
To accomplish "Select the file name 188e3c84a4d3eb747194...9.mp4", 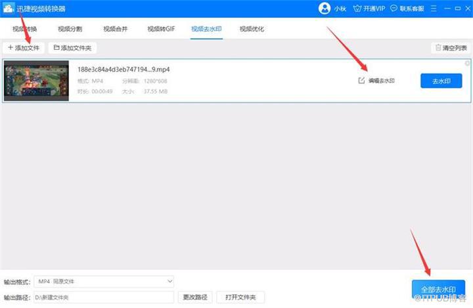I will [124, 70].
